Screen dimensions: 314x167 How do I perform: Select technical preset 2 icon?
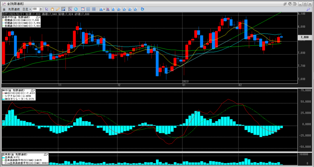(x=119, y=9)
